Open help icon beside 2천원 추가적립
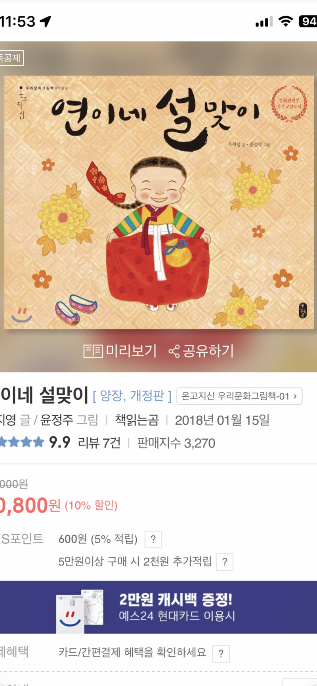Viewport: 317px width, 686px height. tap(225, 562)
